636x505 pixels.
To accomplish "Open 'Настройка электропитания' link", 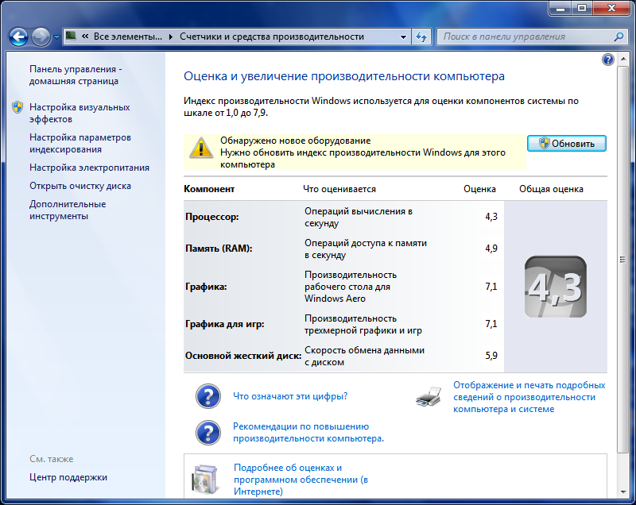I will (89, 168).
